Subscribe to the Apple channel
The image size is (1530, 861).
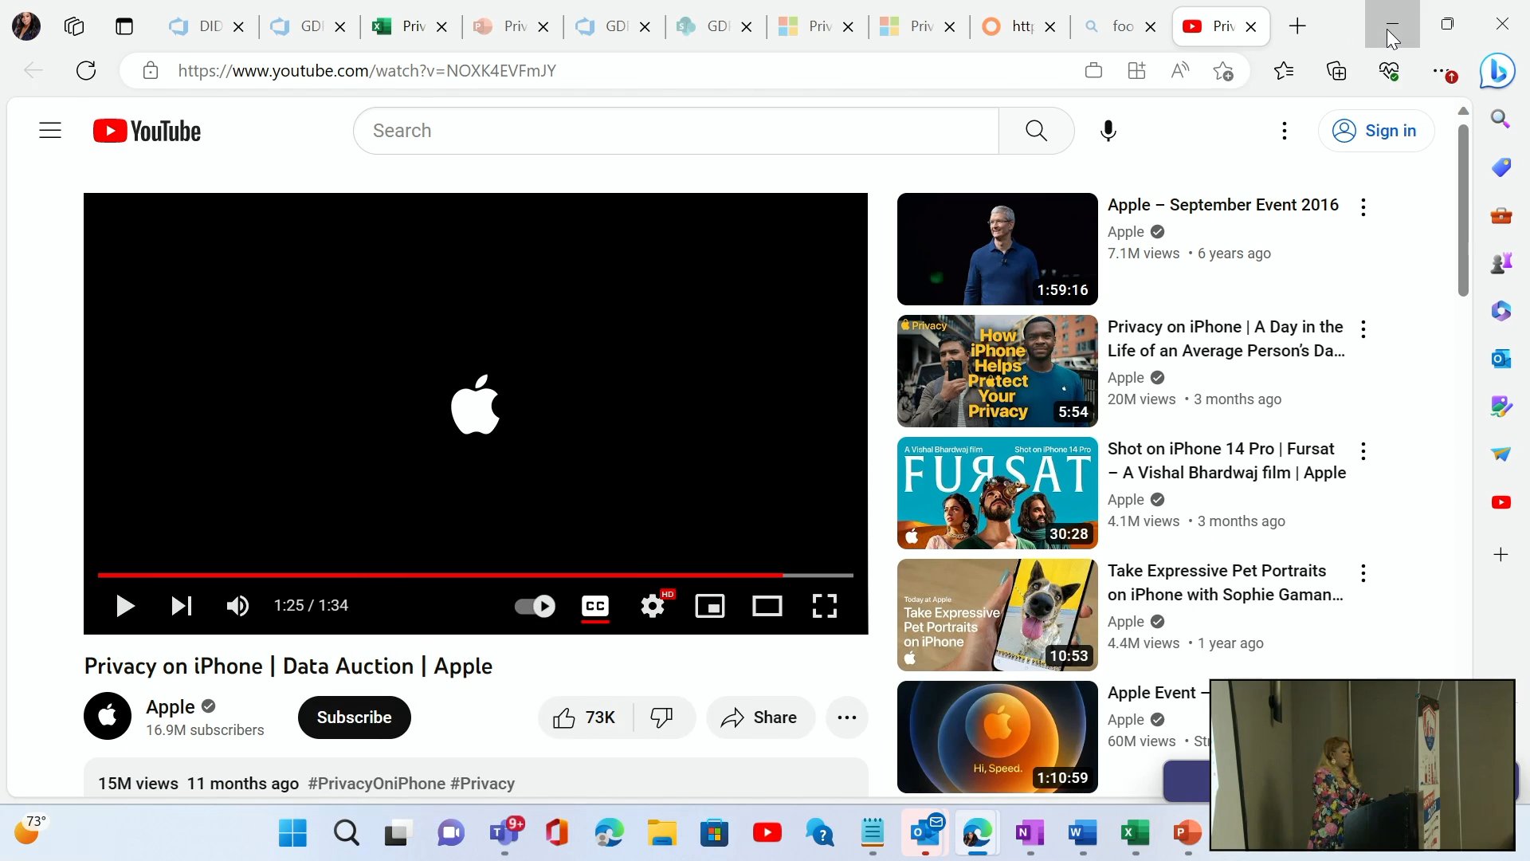(354, 717)
